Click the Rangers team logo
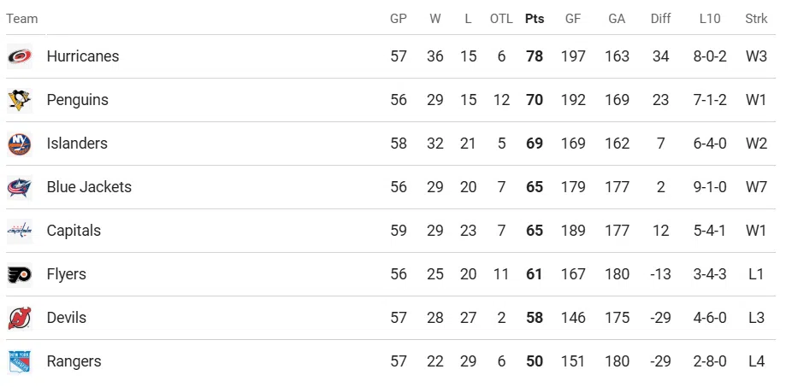The height and width of the screenshot is (387, 786). [x=20, y=361]
